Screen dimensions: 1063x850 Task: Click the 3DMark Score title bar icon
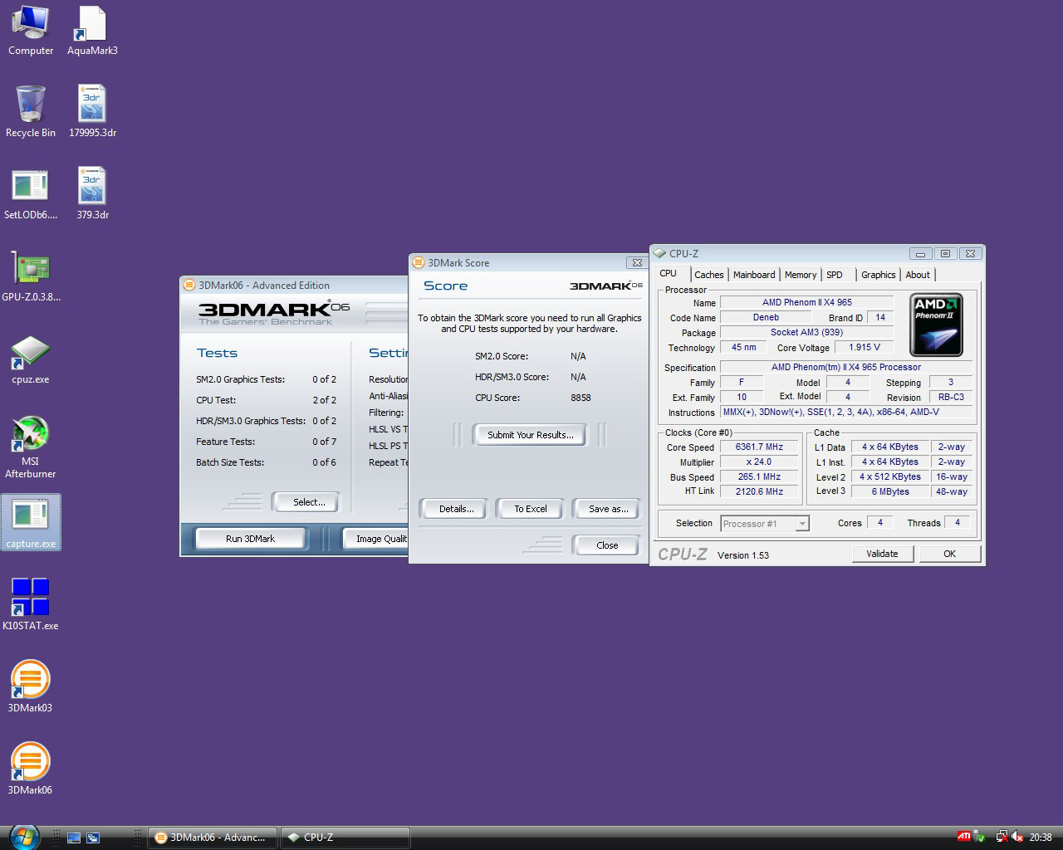tap(419, 262)
